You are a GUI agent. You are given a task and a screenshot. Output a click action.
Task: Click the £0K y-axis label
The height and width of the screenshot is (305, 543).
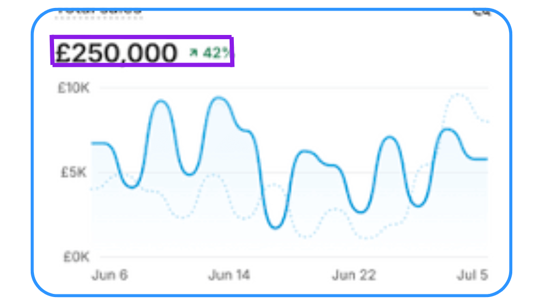[76, 257]
